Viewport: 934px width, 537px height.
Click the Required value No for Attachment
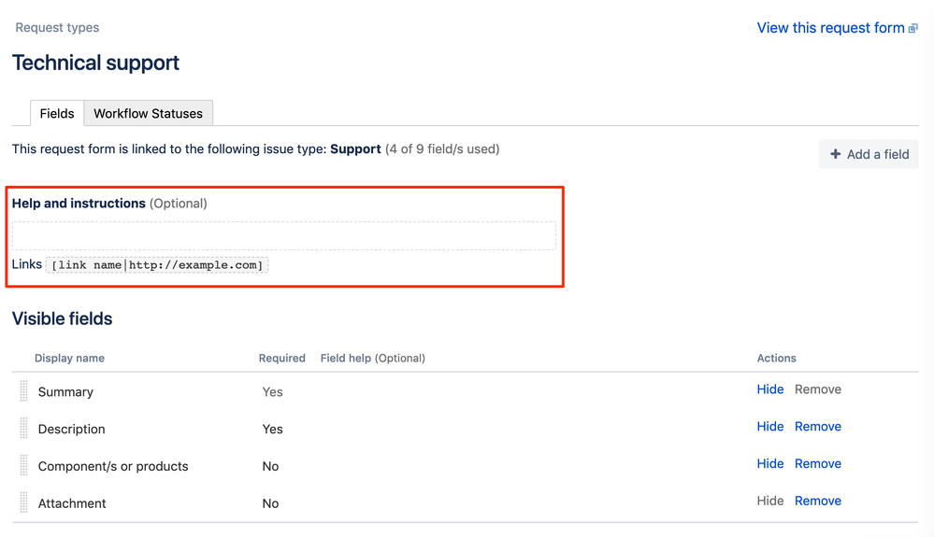270,503
